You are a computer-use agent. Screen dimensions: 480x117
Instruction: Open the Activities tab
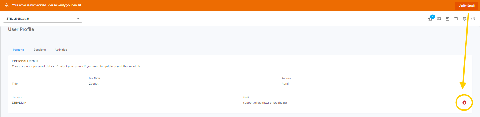(61, 50)
